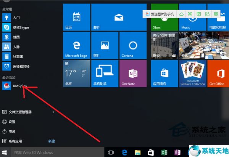Open the gear settings icon in floating toolbar
Screen dimensions: 229x157
(216, 14)
